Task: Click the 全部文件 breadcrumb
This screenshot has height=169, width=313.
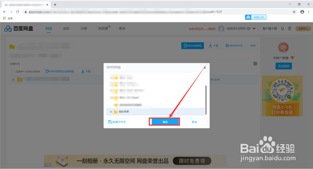Action: 15,64
